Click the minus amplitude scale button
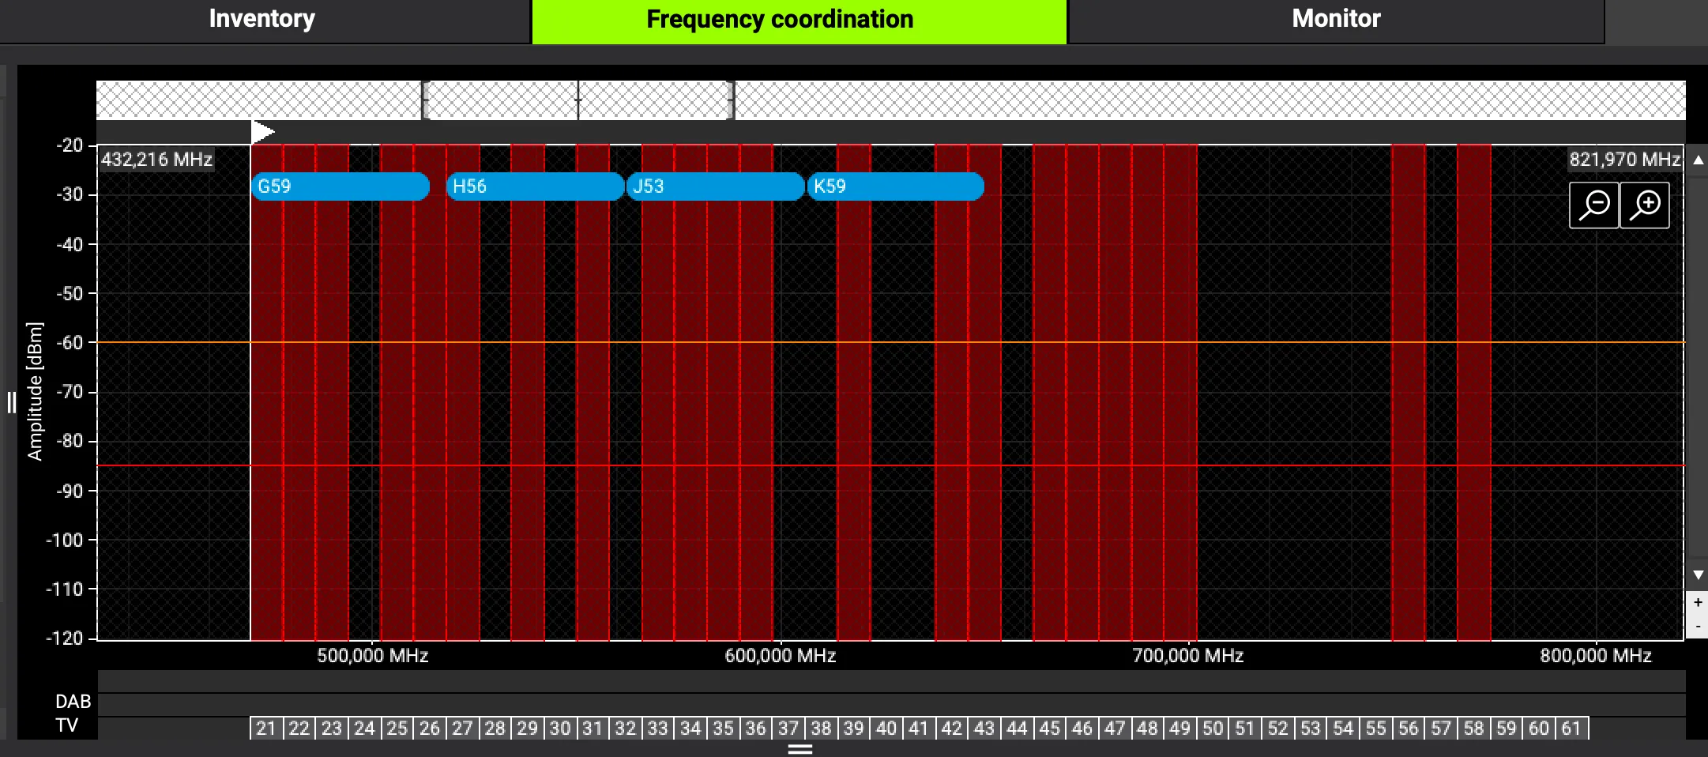This screenshot has width=1708, height=757. click(x=1698, y=627)
